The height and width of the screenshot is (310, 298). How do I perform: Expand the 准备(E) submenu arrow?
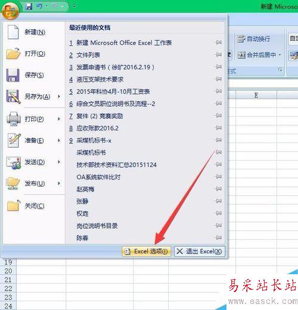pyautogui.click(x=59, y=141)
